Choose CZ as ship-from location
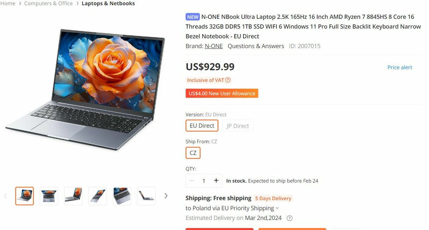 pos(193,153)
